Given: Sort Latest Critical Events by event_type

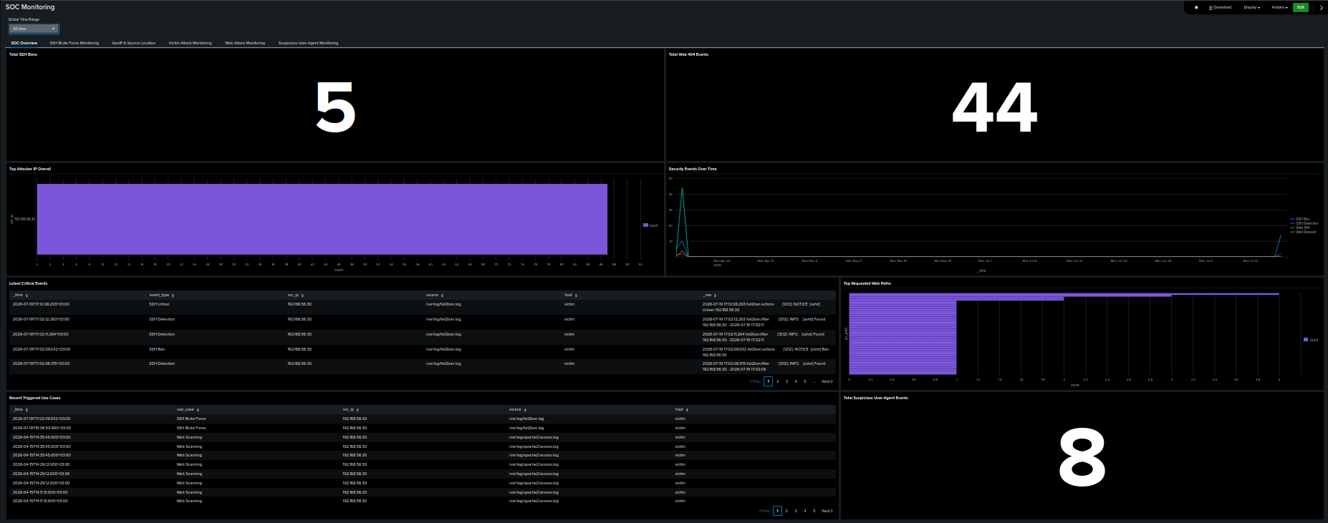Looking at the screenshot, I should (161, 295).
